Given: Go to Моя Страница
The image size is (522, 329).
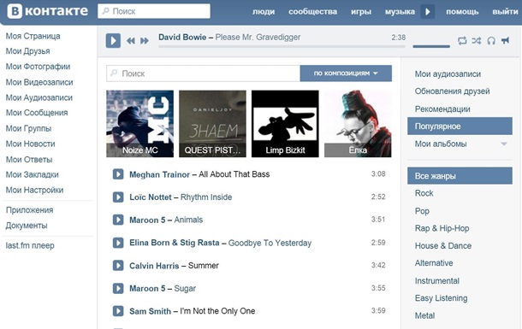Looking at the screenshot, I should (33, 36).
